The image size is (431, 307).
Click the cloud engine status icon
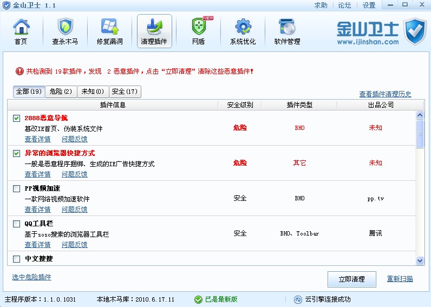pos(298,299)
